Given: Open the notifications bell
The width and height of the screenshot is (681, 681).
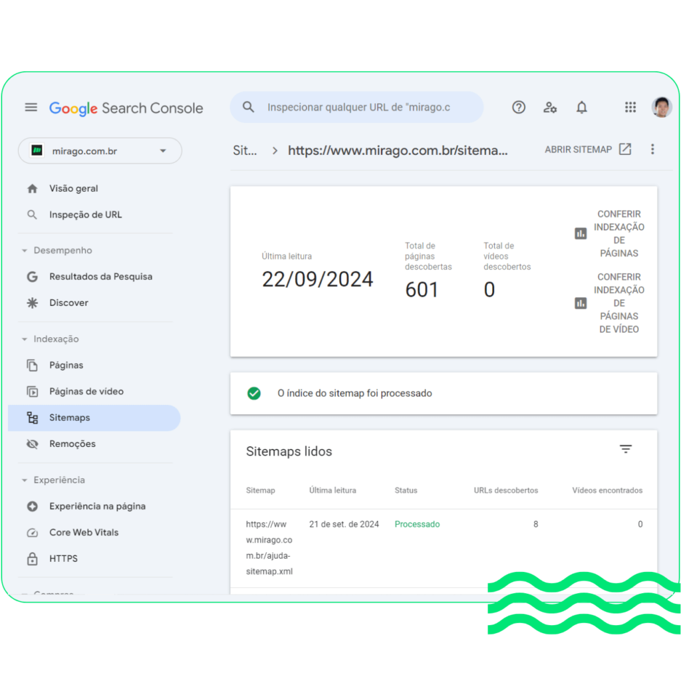Looking at the screenshot, I should [x=581, y=107].
